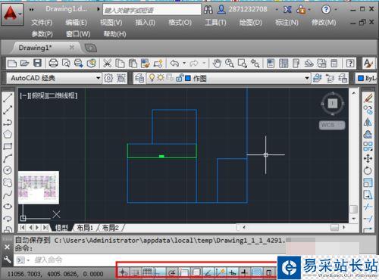The width and height of the screenshot is (379, 280).
Task: Choose the Mirror modify tool
Action: [x=368, y=122]
